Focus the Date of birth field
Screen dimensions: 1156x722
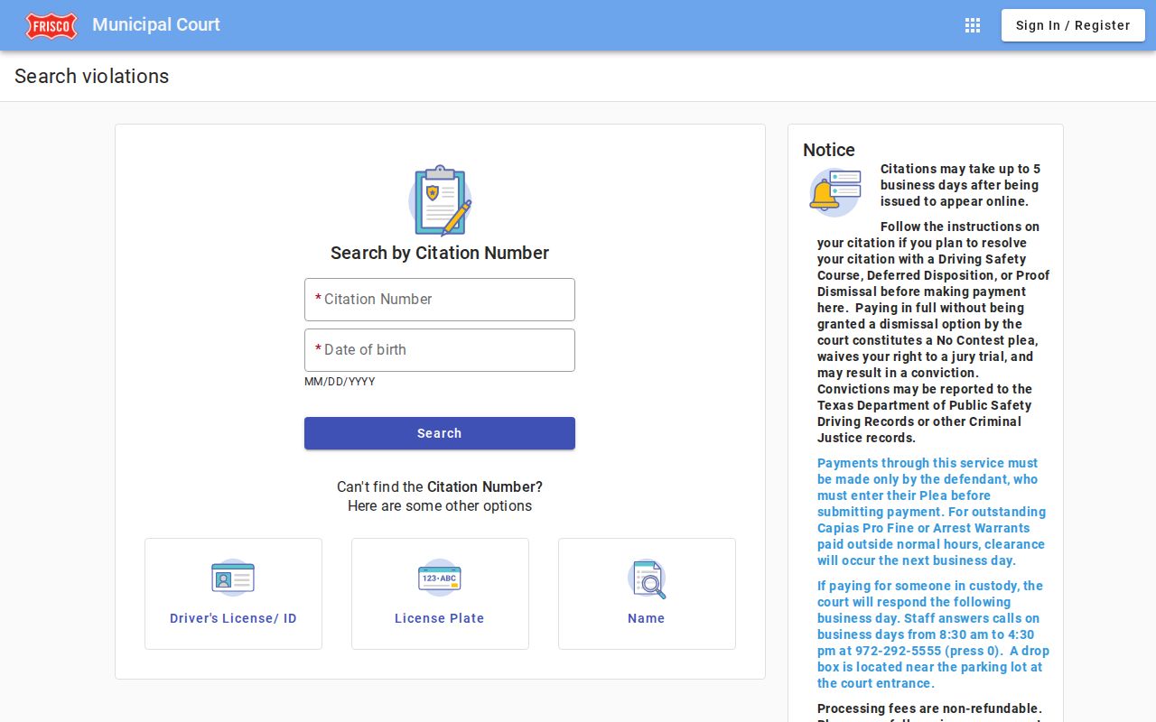pyautogui.click(x=440, y=350)
